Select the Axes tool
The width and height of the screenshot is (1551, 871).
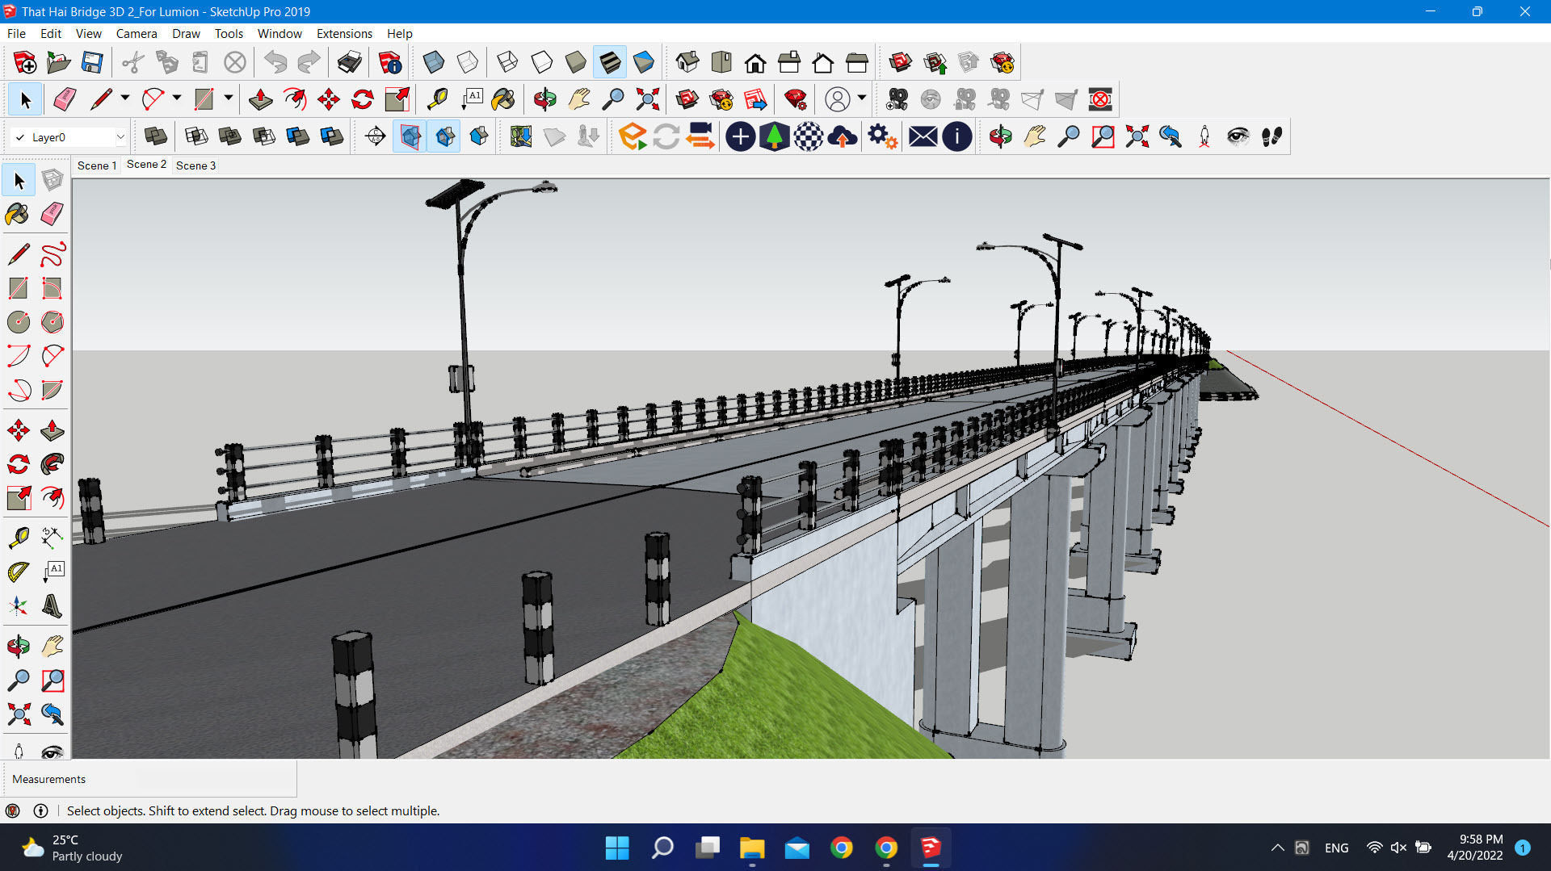[18, 605]
